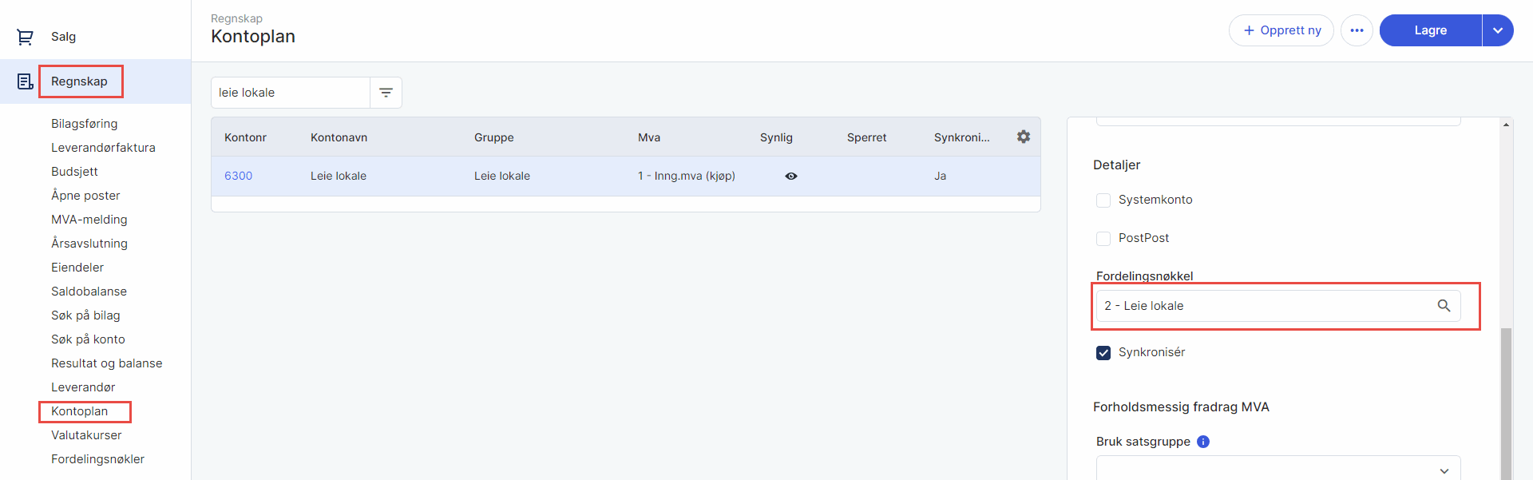The image size is (1533, 480).
Task: Enable the Systemkonto checkbox
Action: coord(1103,200)
